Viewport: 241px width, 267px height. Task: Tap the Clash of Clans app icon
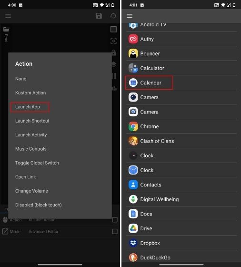point(133,141)
